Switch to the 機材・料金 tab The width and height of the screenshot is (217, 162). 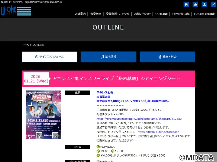tap(167, 57)
